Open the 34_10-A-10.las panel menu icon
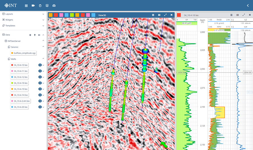The width and height of the screenshot is (253, 150). pos(231,15)
